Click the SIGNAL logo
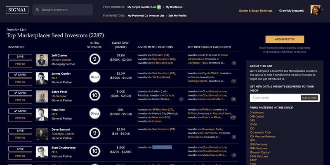 pos(17,10)
